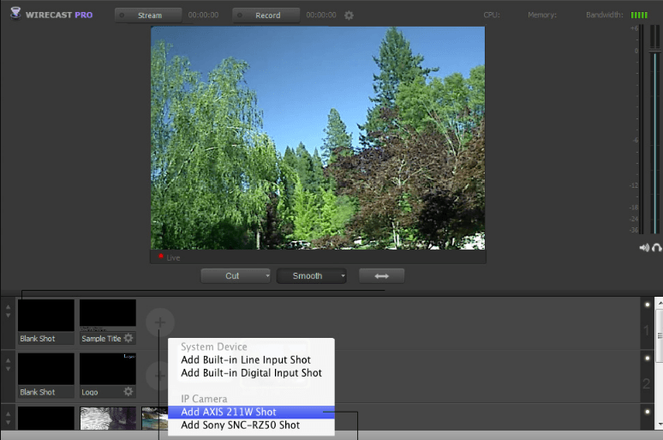Click the black shot thumbnail in layer 3
Screen dimensions: 663x440
point(46,419)
